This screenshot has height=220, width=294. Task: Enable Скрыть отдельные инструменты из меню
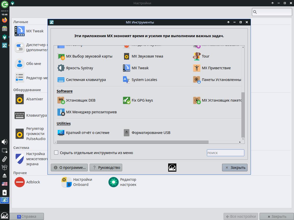pyautogui.click(x=56, y=153)
